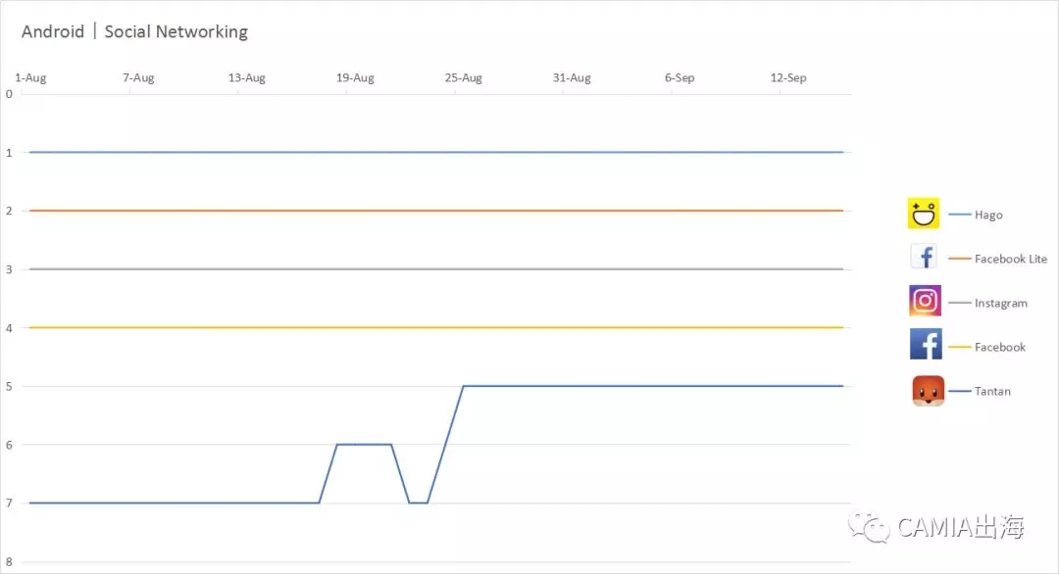The image size is (1059, 574).
Task: Click the blue Facebook app icon
Action: pyautogui.click(x=925, y=346)
